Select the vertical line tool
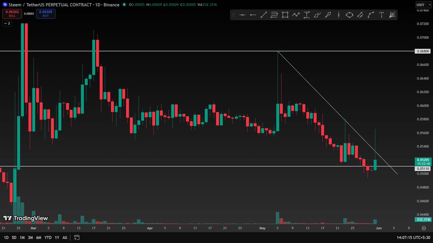The width and height of the screenshot is (433, 243). coord(338,15)
